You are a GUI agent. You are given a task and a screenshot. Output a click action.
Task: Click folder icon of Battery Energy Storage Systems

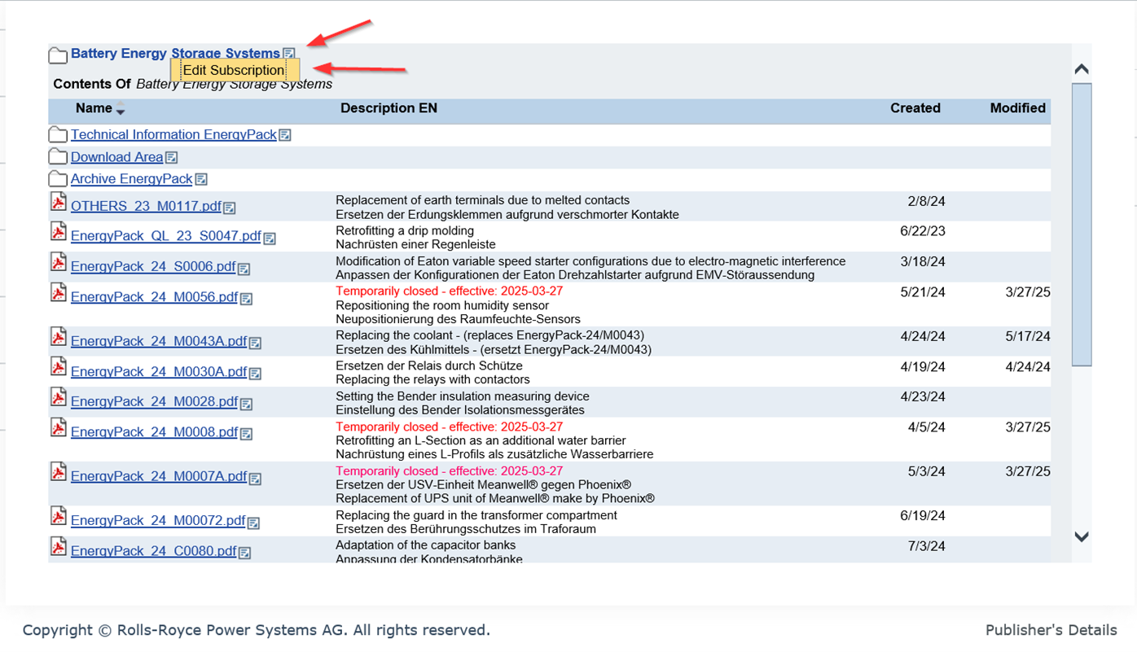[x=58, y=55]
